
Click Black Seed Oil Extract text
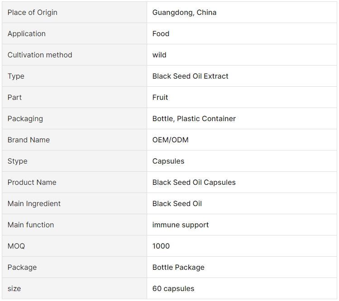pos(190,76)
